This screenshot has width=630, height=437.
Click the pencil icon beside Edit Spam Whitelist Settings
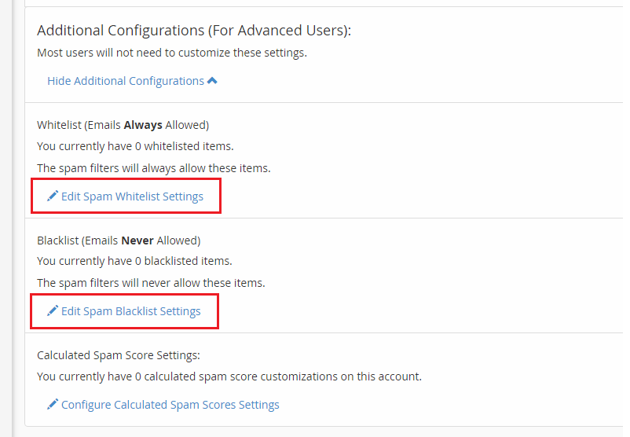click(x=52, y=196)
